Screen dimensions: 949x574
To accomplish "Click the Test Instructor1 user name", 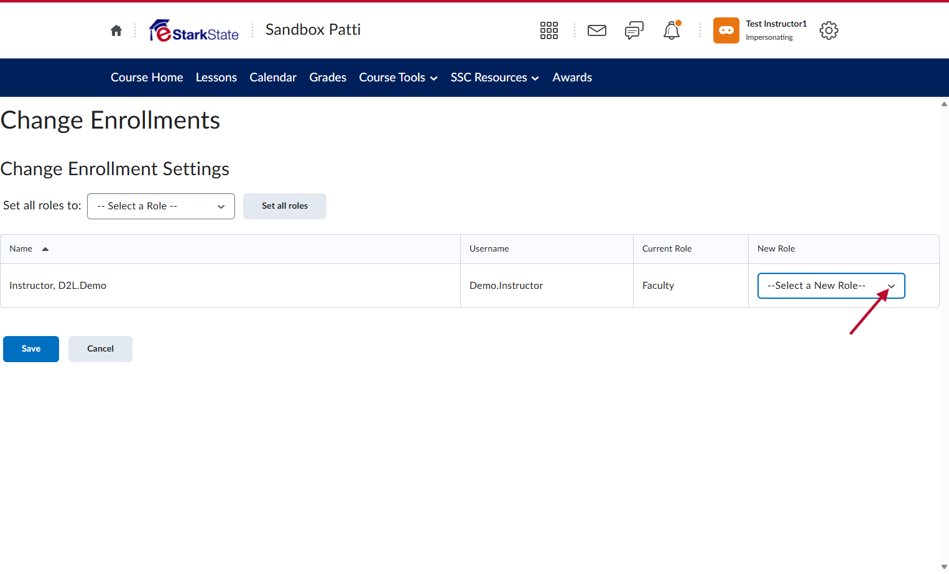I will (x=776, y=24).
